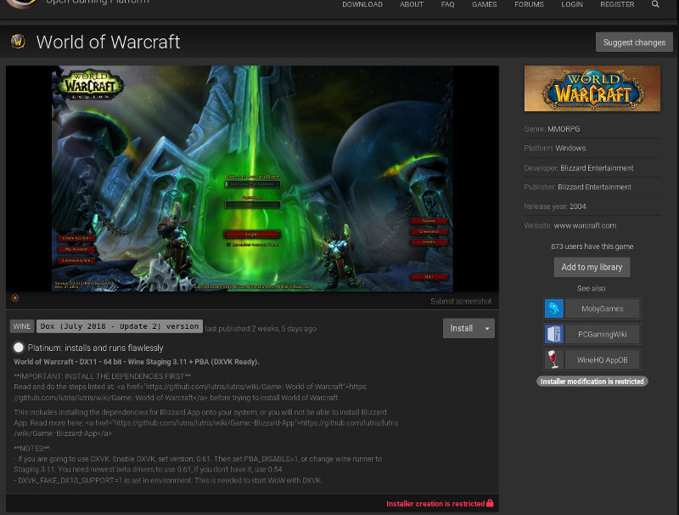The image size is (679, 515).
Task: Select the orange screenshot indicator dot
Action: [x=14, y=298]
